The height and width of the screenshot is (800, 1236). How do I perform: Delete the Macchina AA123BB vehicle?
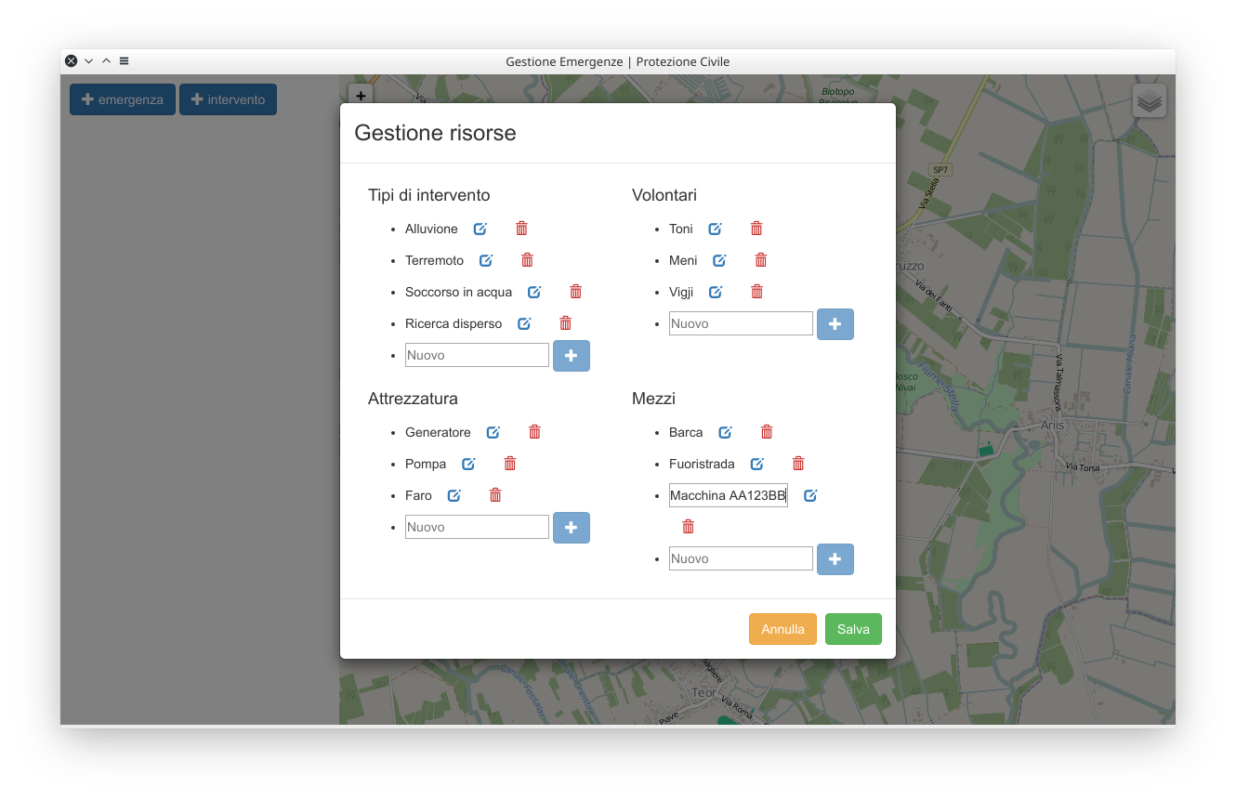[688, 527]
